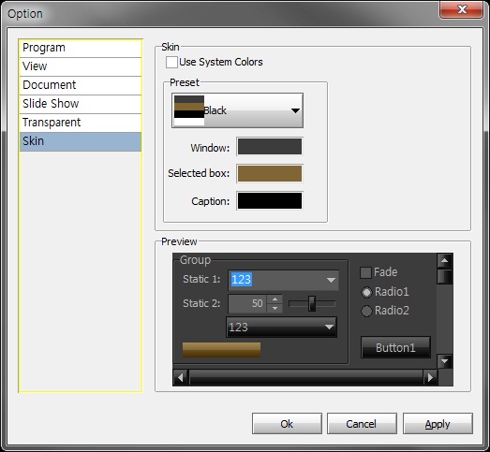This screenshot has height=452, width=490.
Task: Decrease Static 2 spinner value
Action: (x=275, y=308)
